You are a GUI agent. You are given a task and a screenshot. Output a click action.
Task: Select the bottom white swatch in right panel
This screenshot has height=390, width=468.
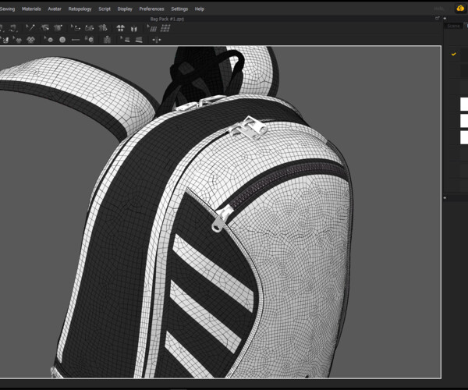pos(464,137)
